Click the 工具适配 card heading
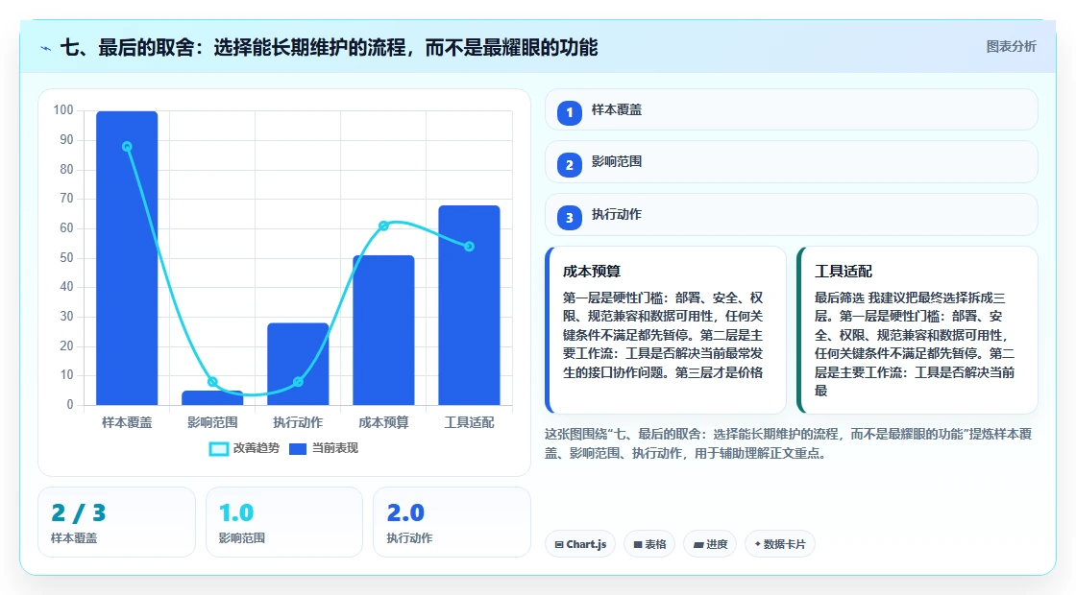Viewport: 1076px width, 595px height. tap(844, 272)
